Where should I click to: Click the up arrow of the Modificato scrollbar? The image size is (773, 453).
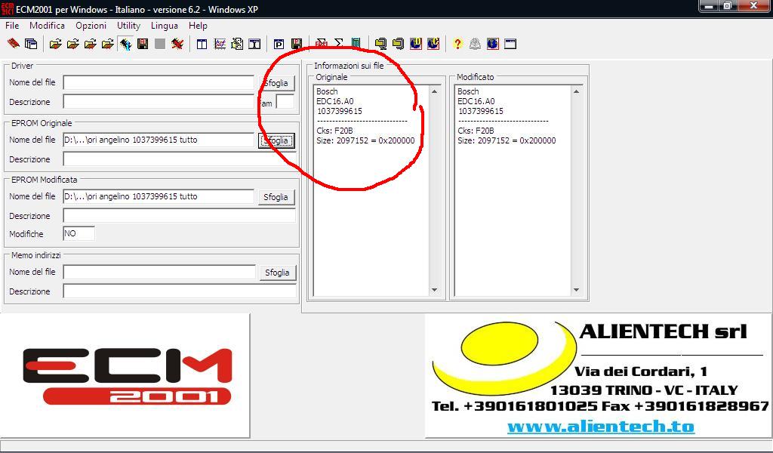click(576, 91)
